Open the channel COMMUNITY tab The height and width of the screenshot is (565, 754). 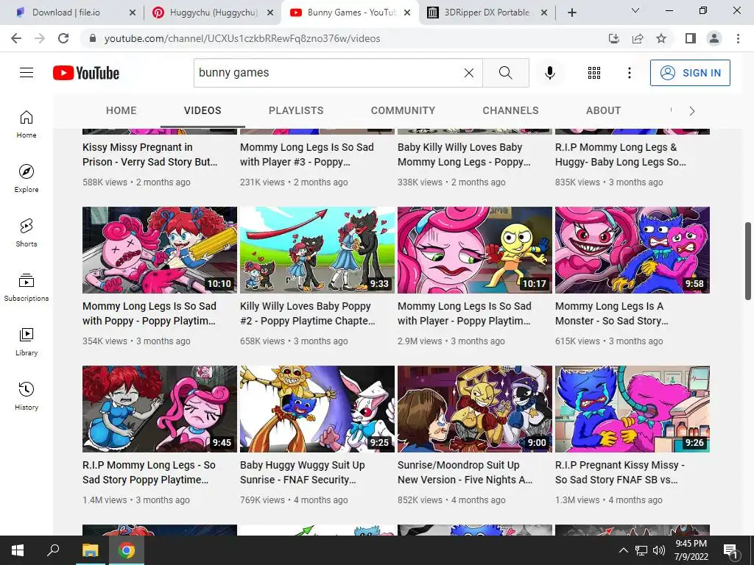coord(403,110)
